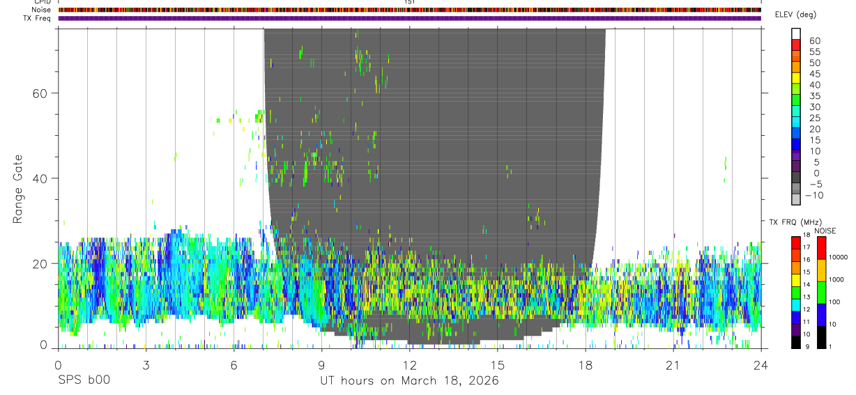This screenshot has width=856, height=395.
Task: Click the x-axis tick label "18"
Action: 586,365
